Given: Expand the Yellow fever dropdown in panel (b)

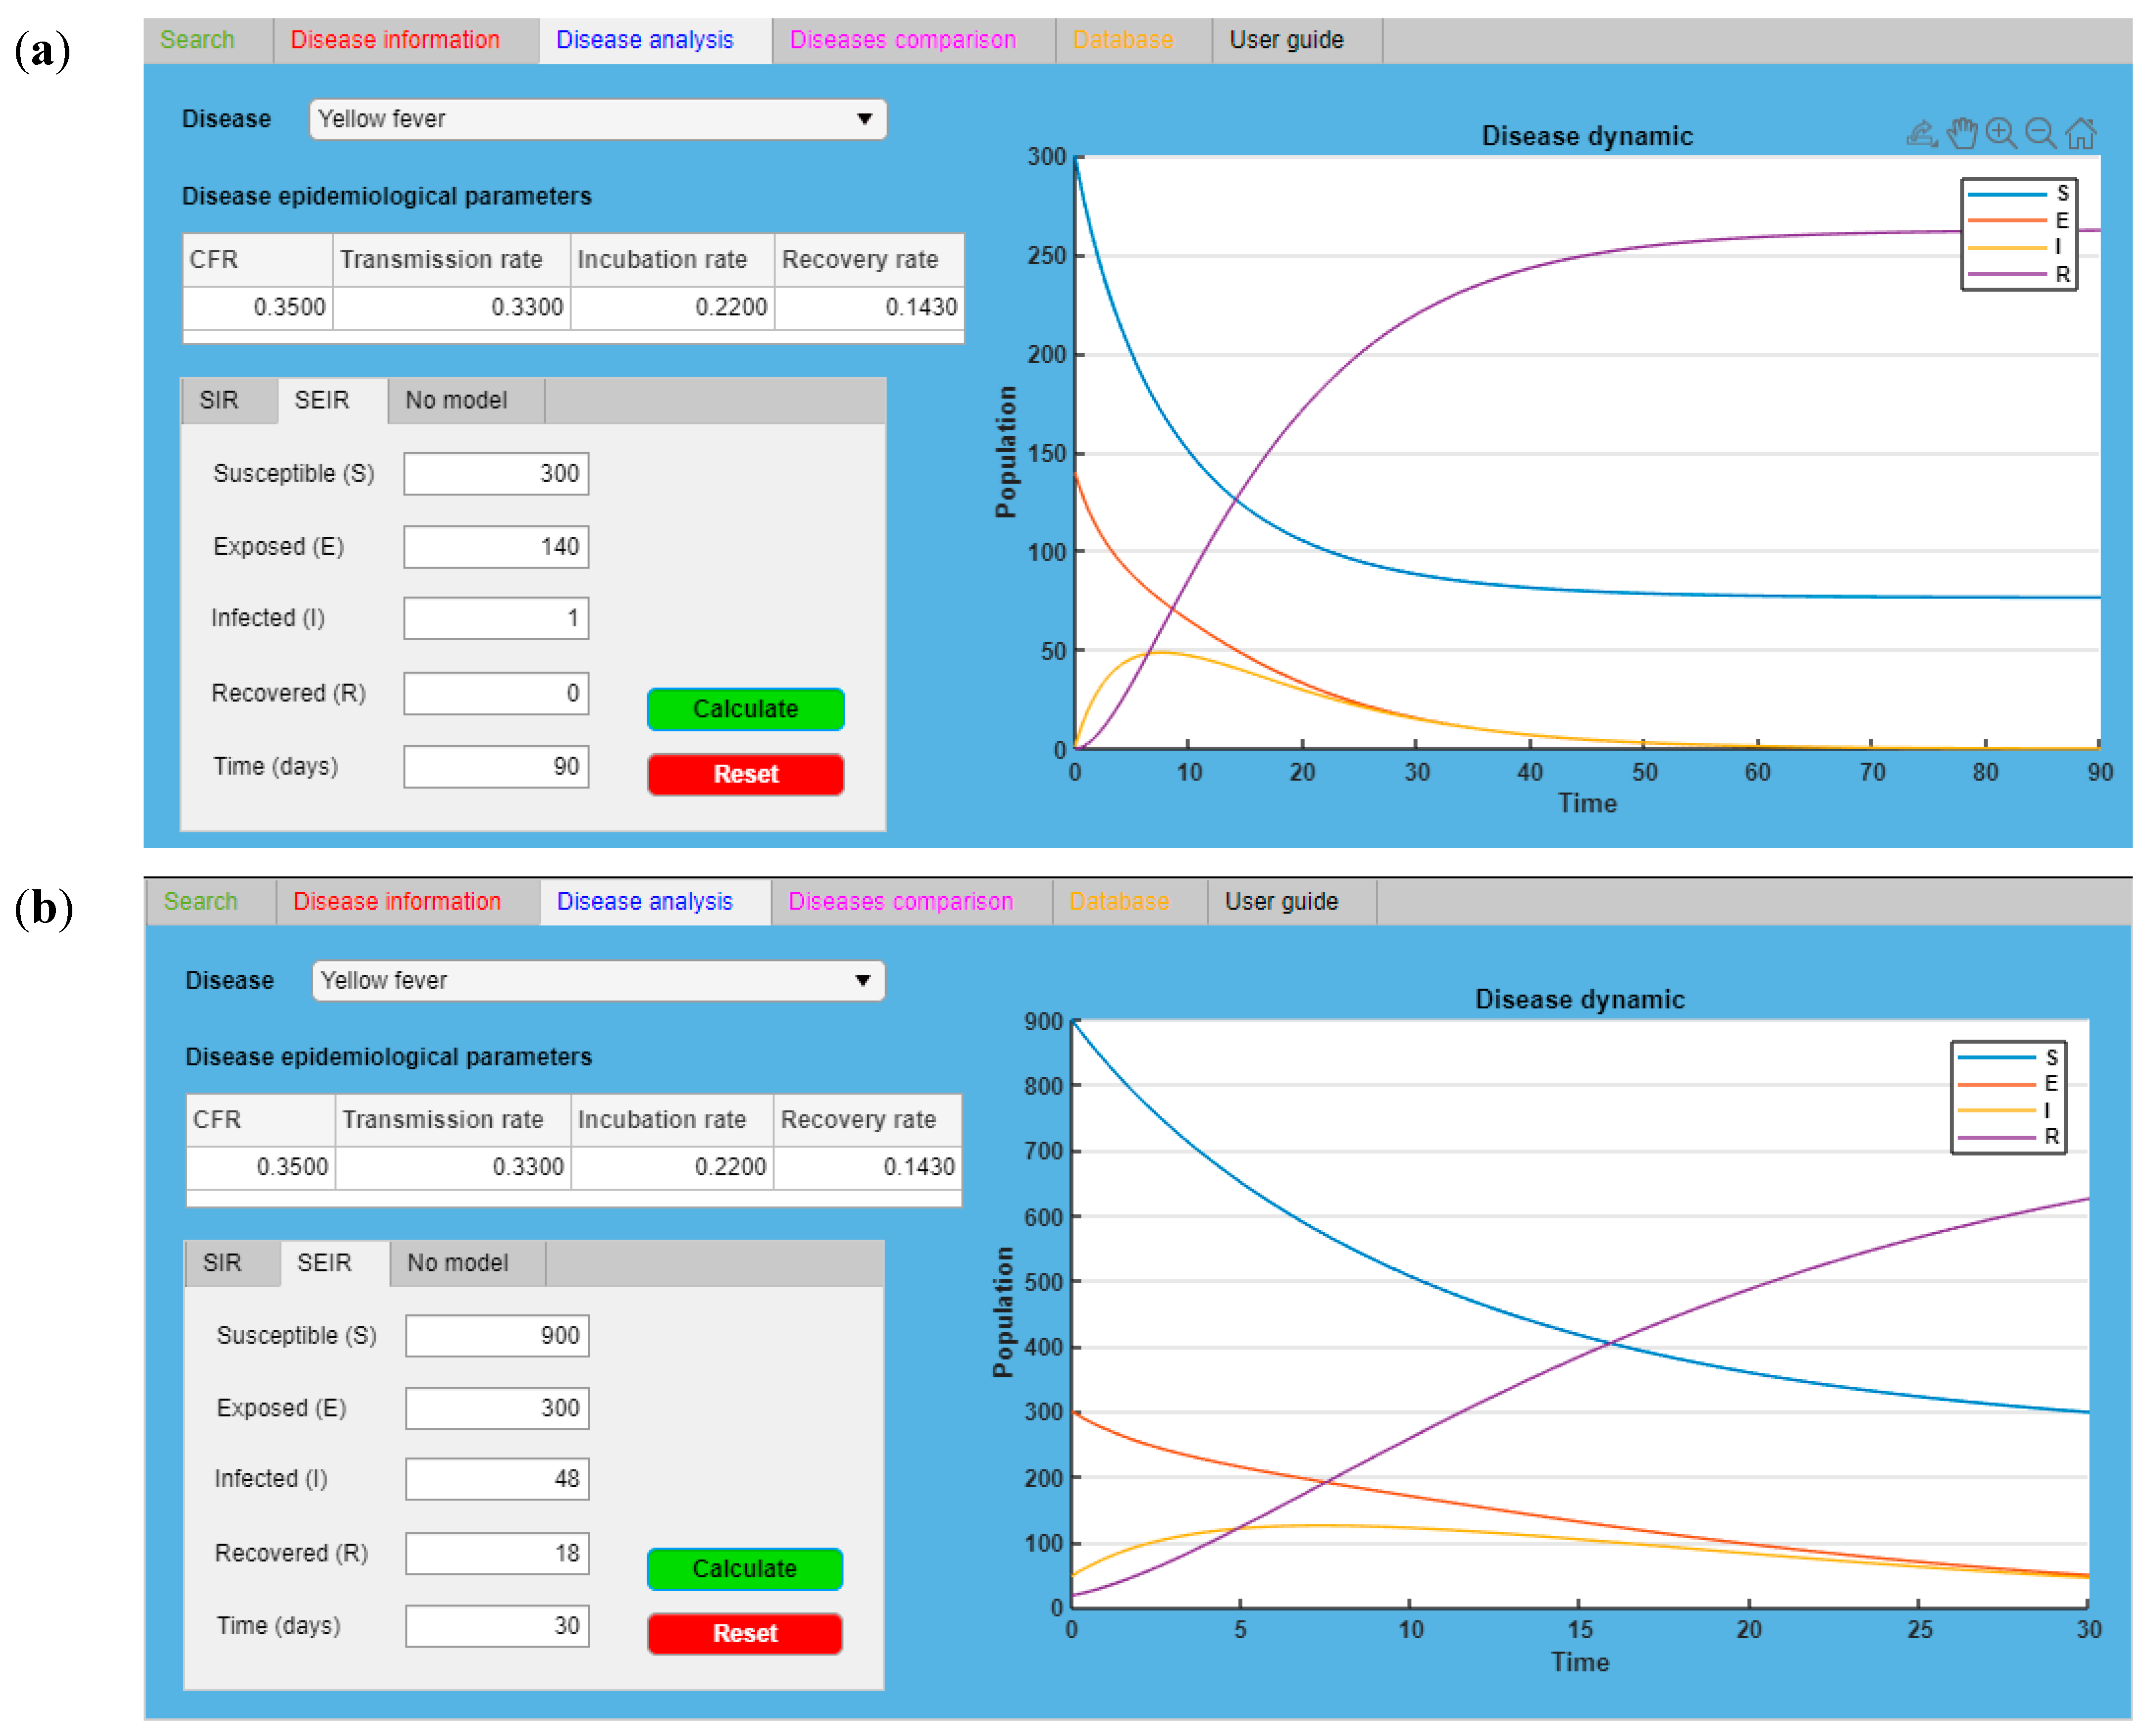Looking at the screenshot, I should pyautogui.click(x=862, y=980).
